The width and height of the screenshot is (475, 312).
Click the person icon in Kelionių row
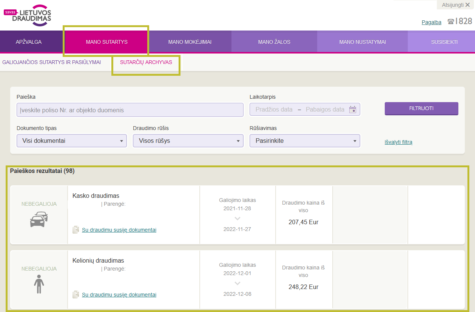tap(39, 284)
